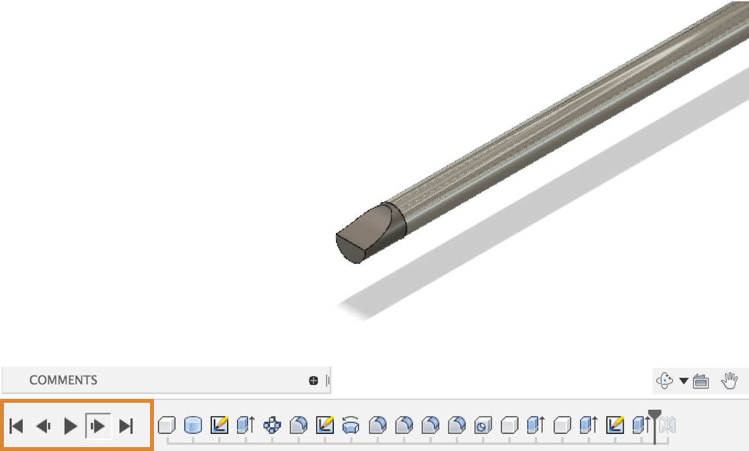Select the last extrude feature before marker
Image resolution: width=749 pixels, height=451 pixels.
(x=640, y=425)
